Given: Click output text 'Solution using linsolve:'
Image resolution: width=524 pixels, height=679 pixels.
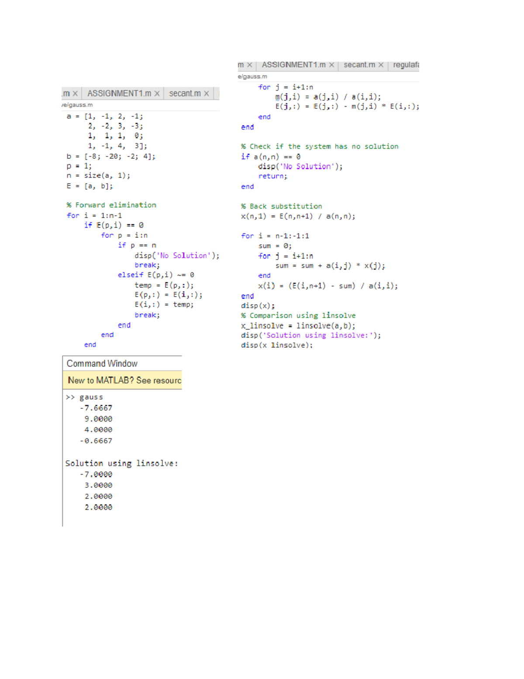Looking at the screenshot, I should click(122, 463).
